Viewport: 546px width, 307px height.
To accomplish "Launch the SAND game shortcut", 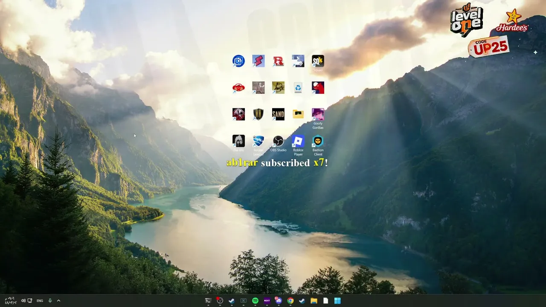I will 278,114.
